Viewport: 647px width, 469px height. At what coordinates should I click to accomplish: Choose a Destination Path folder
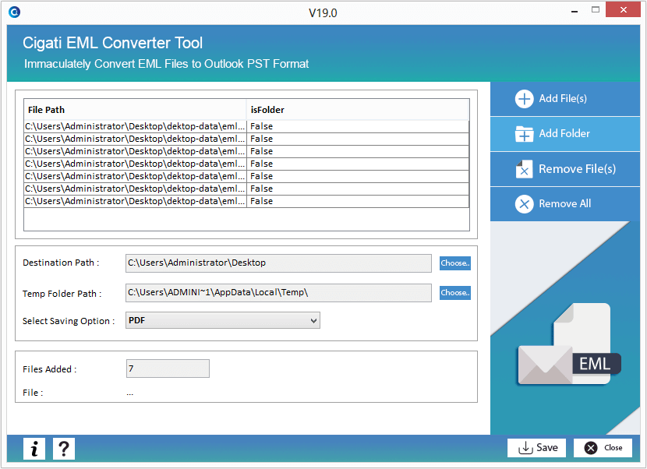pyautogui.click(x=454, y=263)
